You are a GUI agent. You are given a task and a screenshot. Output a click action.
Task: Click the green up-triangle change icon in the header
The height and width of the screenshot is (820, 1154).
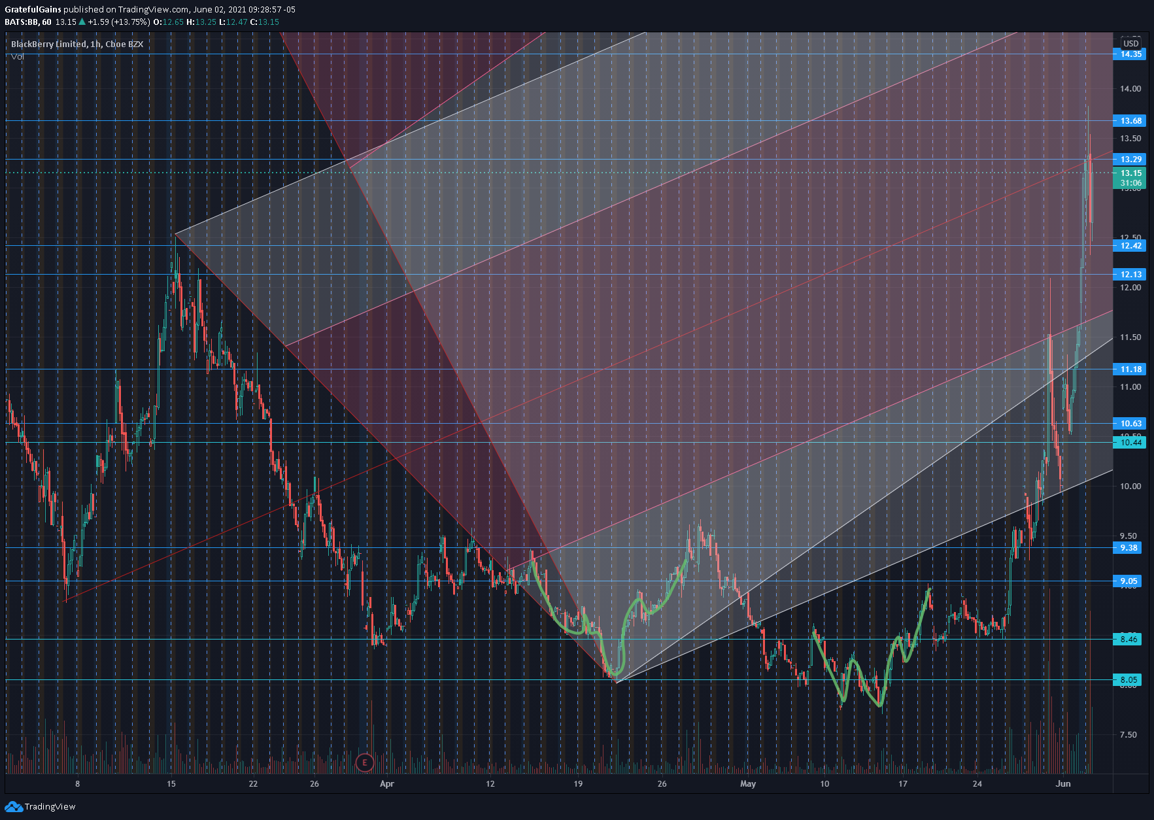(x=82, y=22)
